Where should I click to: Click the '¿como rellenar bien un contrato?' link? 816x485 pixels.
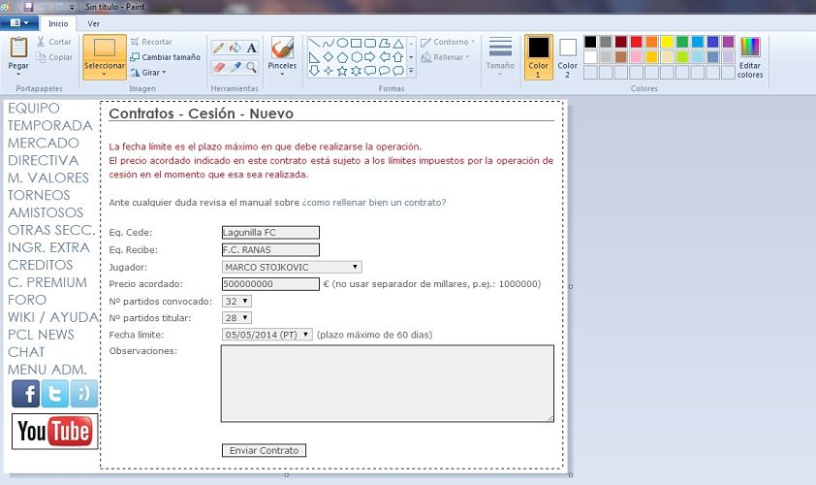[x=374, y=202]
